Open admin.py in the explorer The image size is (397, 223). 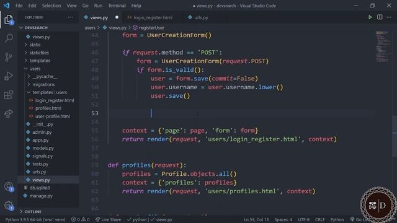tap(42, 132)
